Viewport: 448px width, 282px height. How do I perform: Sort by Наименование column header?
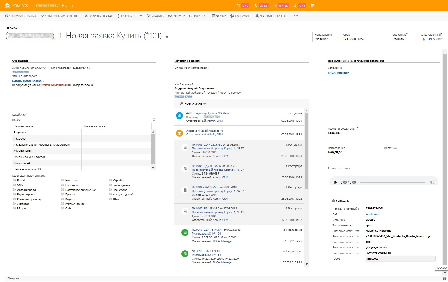pyautogui.click(x=47, y=126)
